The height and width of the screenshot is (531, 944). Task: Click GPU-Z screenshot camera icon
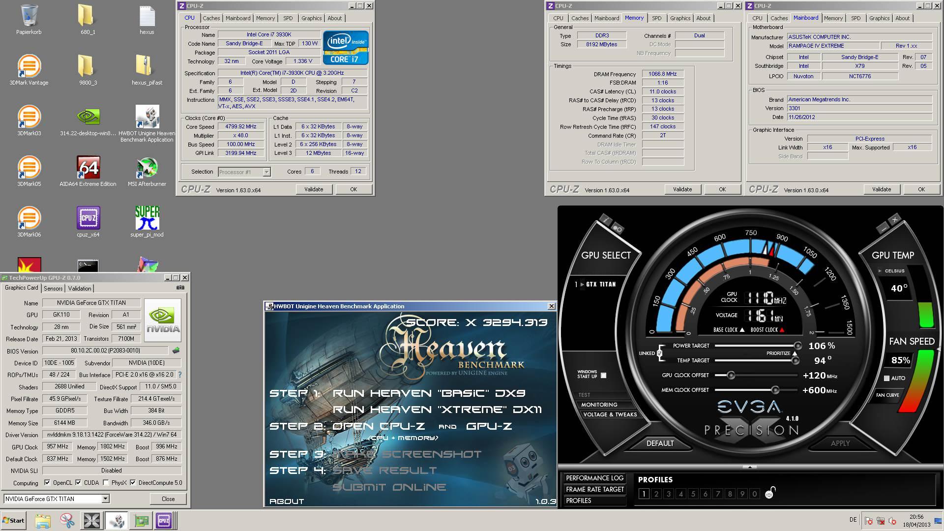180,288
